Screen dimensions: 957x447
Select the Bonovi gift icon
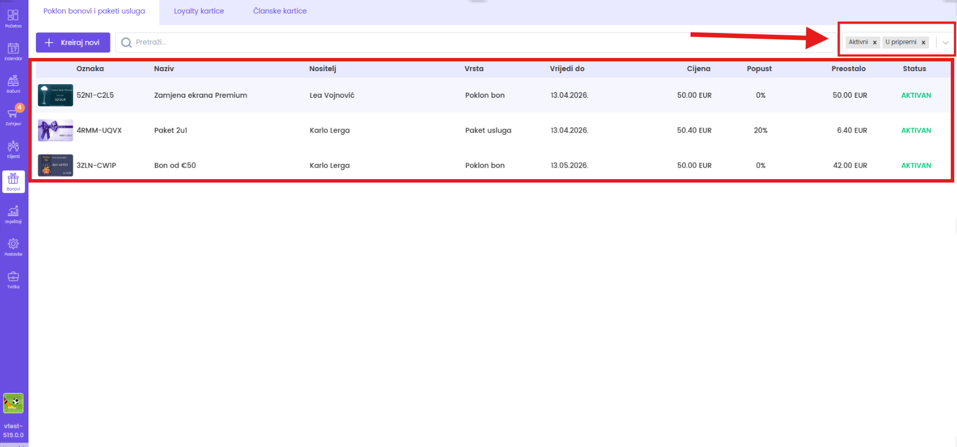point(13,181)
